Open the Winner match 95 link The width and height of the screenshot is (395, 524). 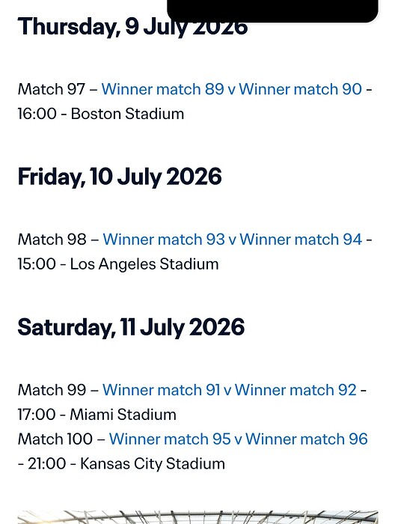point(170,439)
